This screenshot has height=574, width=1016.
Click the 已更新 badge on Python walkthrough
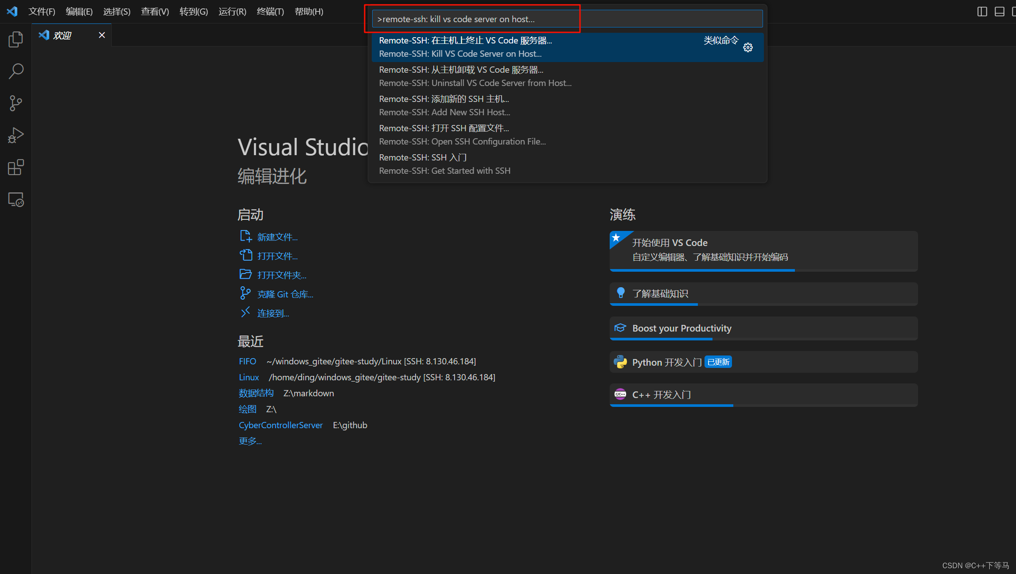[x=718, y=362]
